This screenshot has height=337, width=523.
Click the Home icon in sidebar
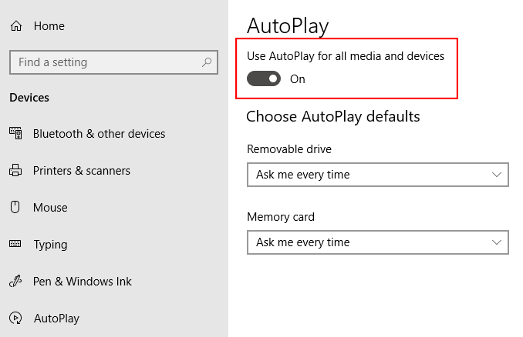pyautogui.click(x=15, y=26)
